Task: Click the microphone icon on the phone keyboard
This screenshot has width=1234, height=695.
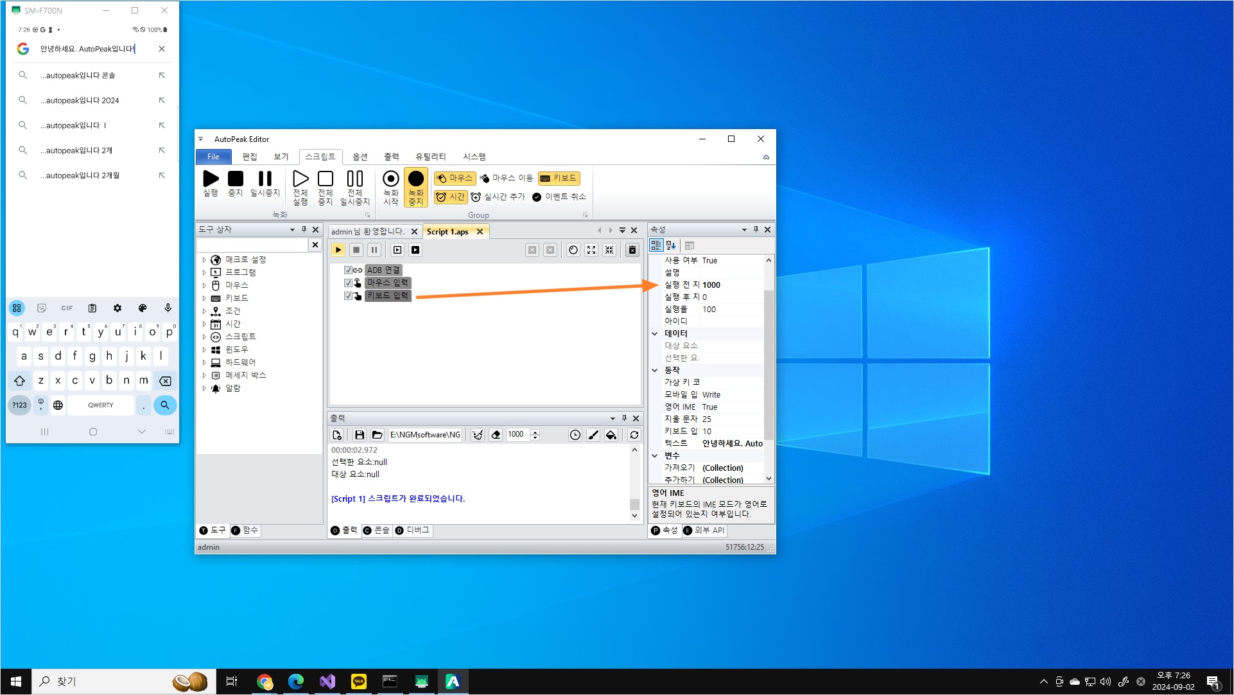Action: click(x=168, y=308)
